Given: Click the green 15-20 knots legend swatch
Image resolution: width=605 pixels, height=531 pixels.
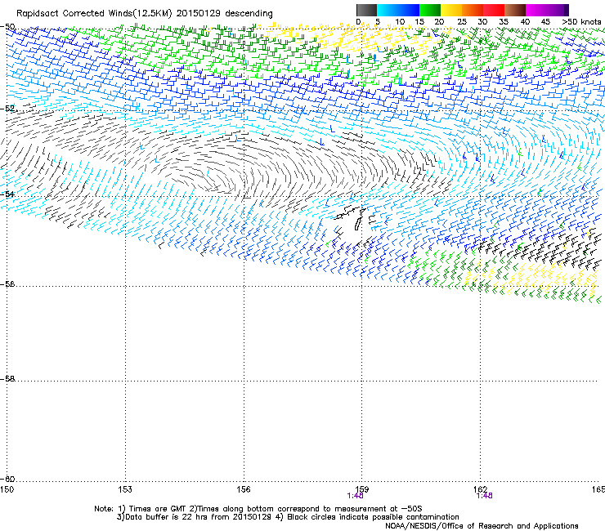Looking at the screenshot, I should (x=430, y=10).
